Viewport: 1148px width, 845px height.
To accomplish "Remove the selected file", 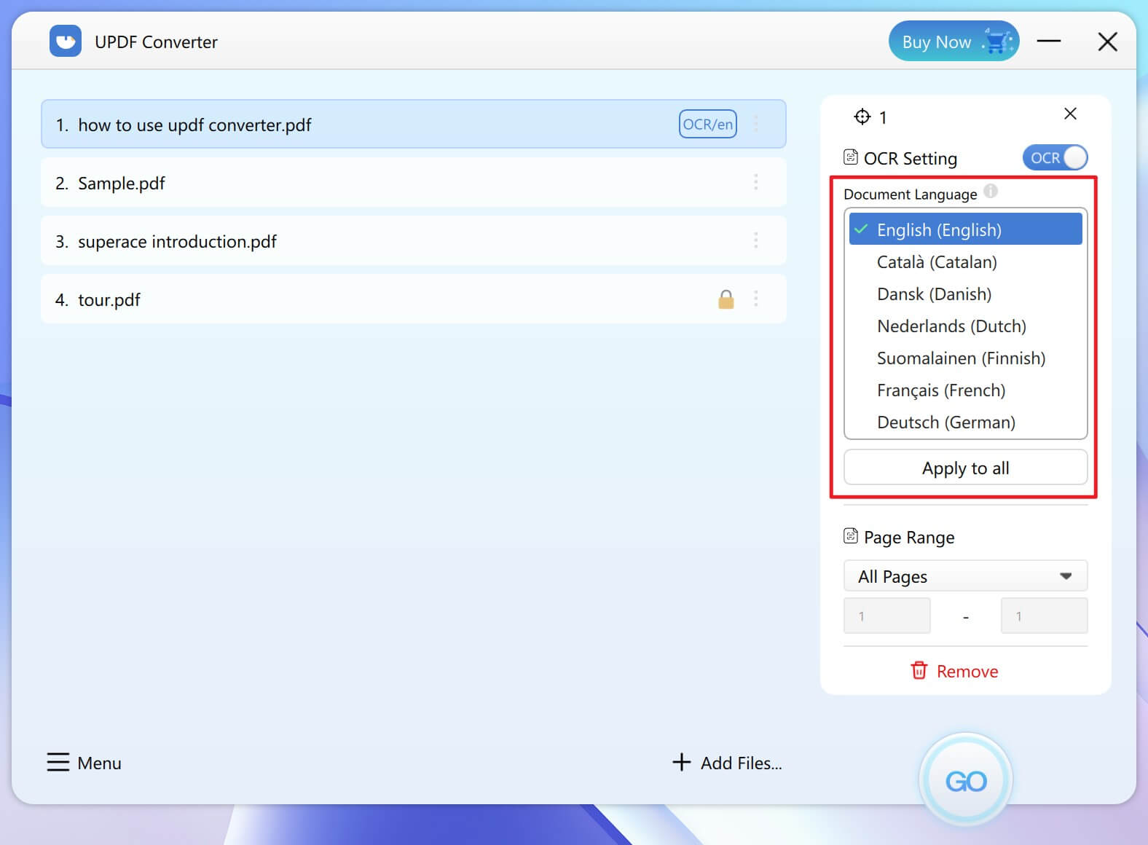I will coord(954,671).
